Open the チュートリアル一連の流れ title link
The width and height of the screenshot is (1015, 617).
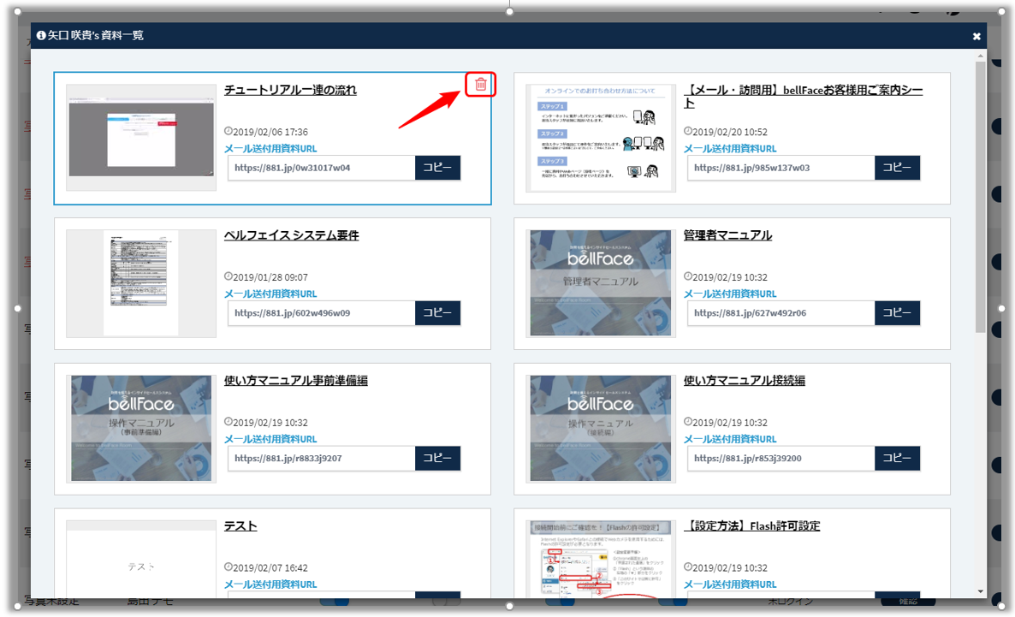pyautogui.click(x=290, y=90)
